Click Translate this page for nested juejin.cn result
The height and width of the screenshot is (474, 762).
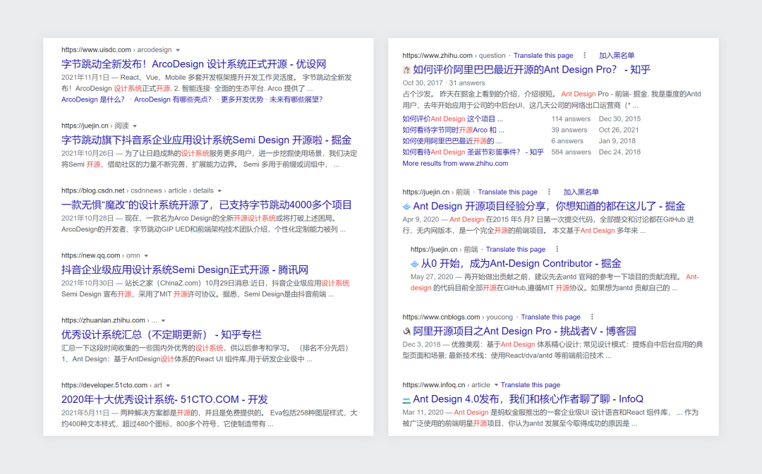[x=516, y=249]
